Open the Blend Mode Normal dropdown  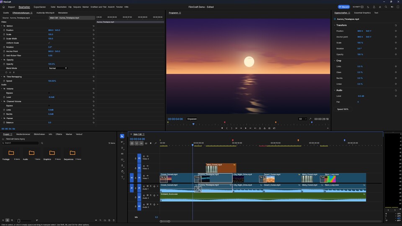(x=58, y=68)
